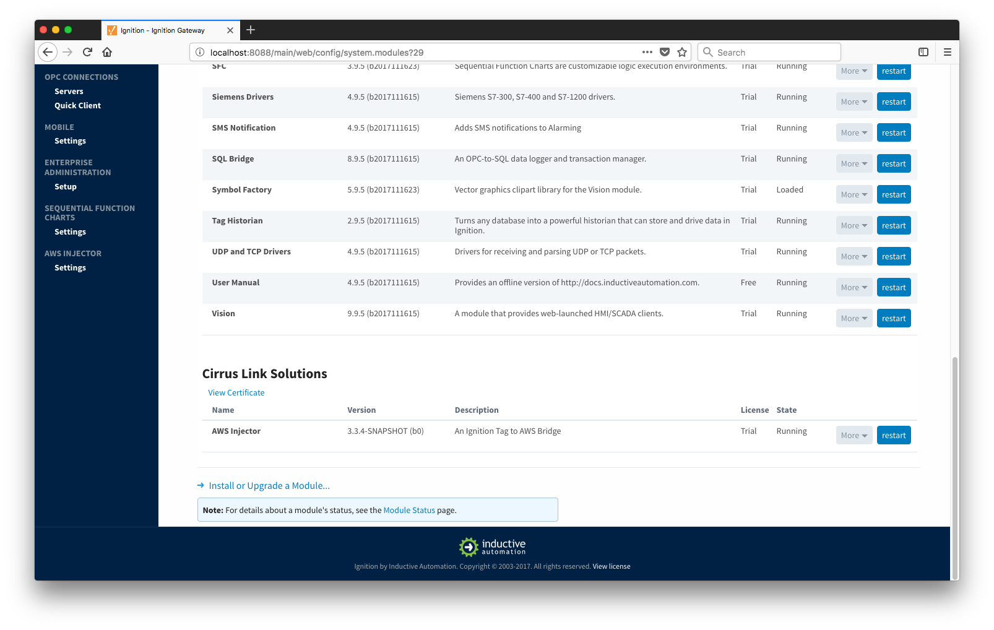Click the browser back arrow button
The height and width of the screenshot is (630, 994).
(x=48, y=52)
